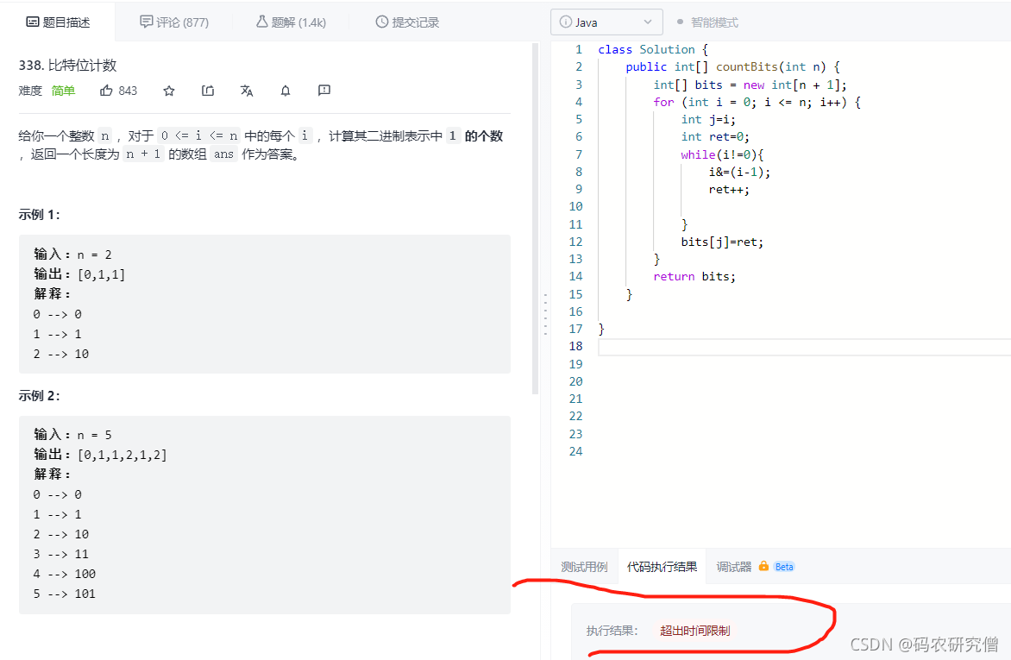Open the 调试器 debugger tab
1011x660 pixels.
(734, 567)
